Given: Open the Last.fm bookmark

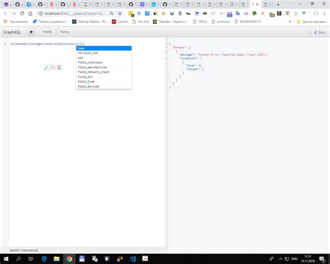Looking at the screenshot, I should [120, 22].
